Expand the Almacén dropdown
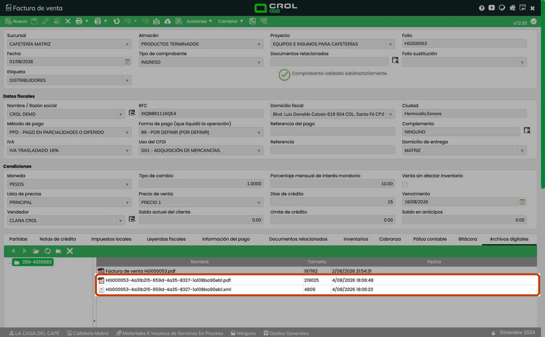Viewport: 545px width, 337px height. coord(259,44)
